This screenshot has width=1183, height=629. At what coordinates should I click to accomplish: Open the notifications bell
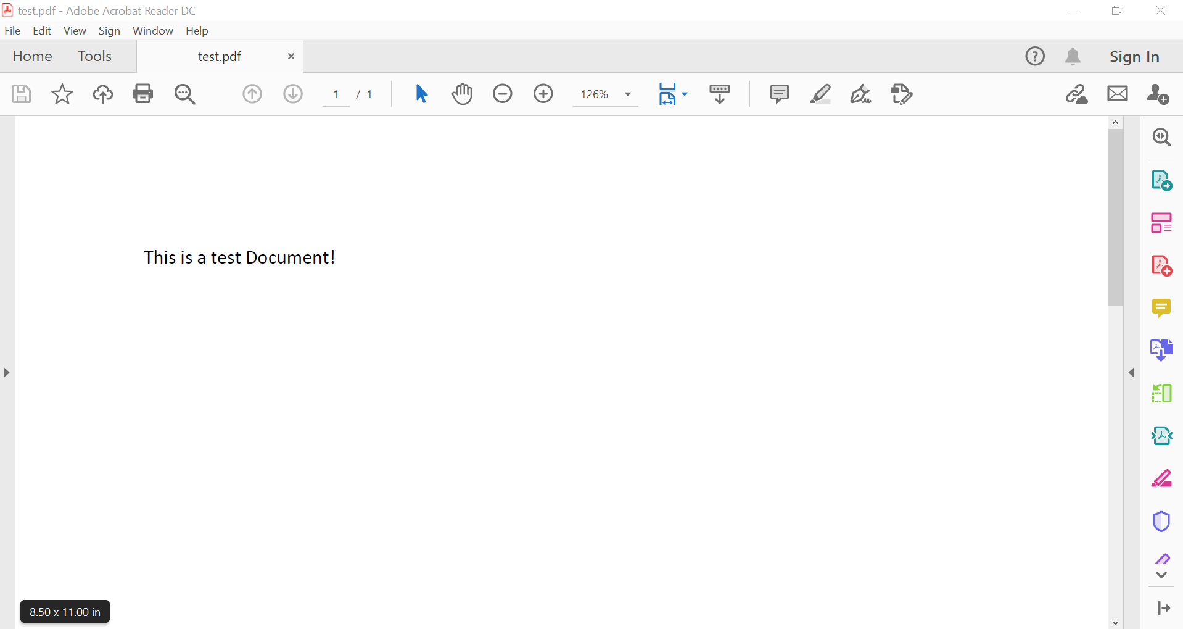point(1073,56)
